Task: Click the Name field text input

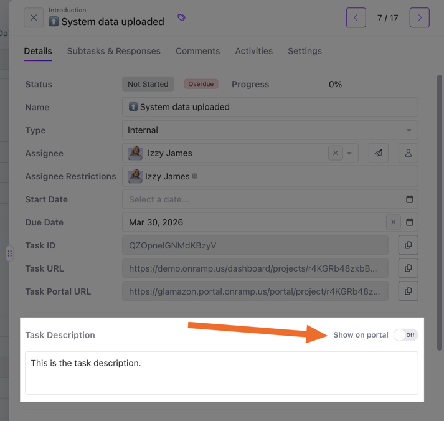Action: click(x=270, y=107)
